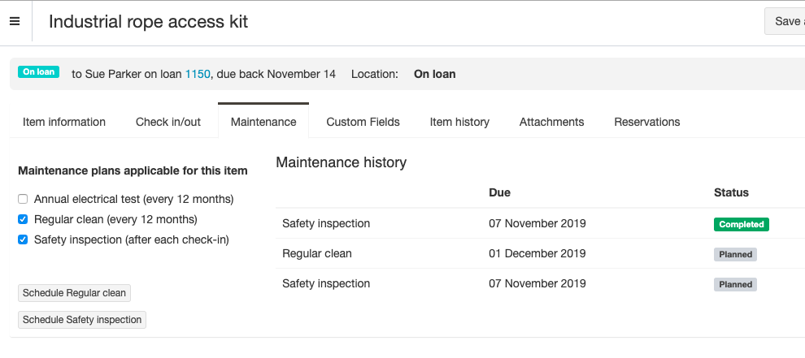Go to the Custom Fields tab

tap(363, 122)
